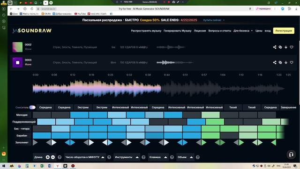Click Купить сейчас sale link
Image resolution: width=300 pixels, height=169 pixels.
[x=213, y=20]
